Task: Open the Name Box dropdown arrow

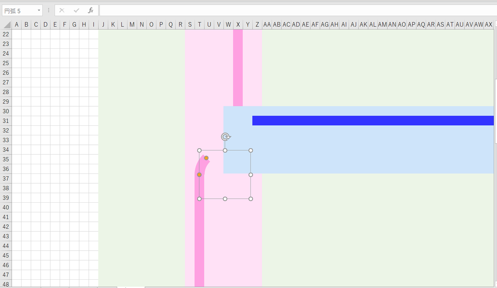Action: [x=39, y=10]
